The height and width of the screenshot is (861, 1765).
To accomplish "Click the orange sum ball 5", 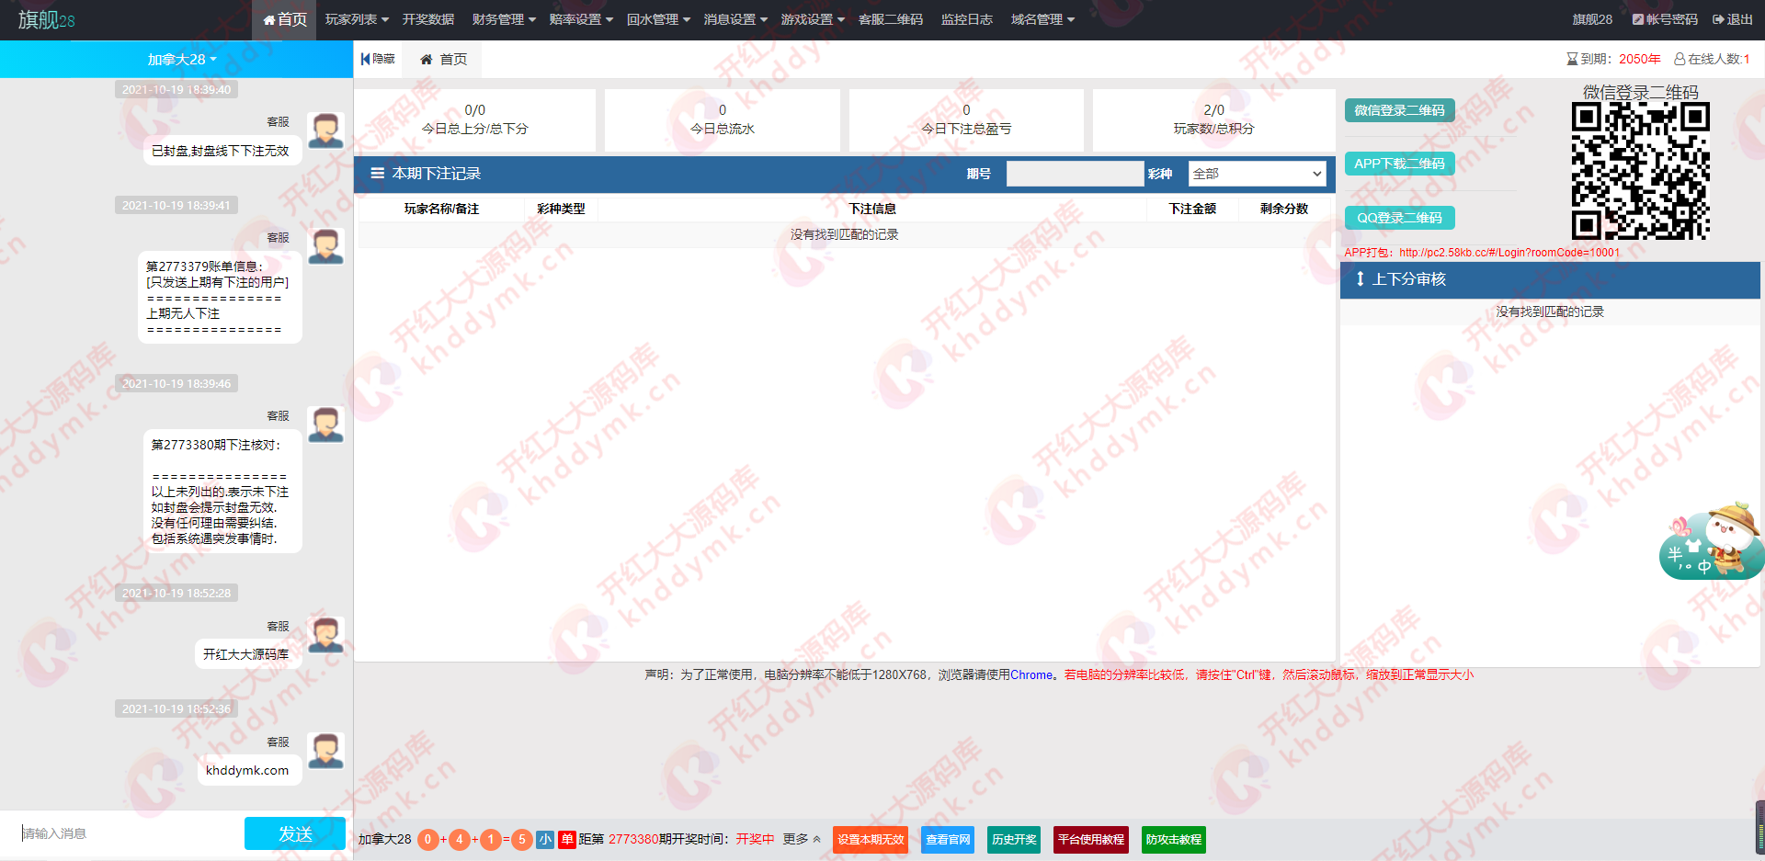I will coord(522,839).
